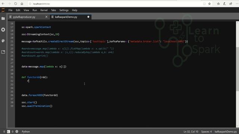Share this page icon
The image size is (239, 134).
231,4
